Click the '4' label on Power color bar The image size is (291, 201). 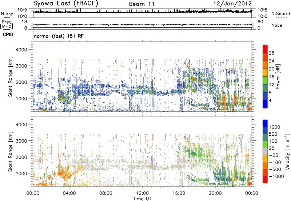[270, 100]
